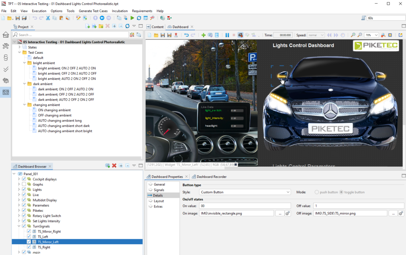This screenshot has width=406, height=255.
Task: Open the 70% zoom level dropdown
Action: (371, 35)
